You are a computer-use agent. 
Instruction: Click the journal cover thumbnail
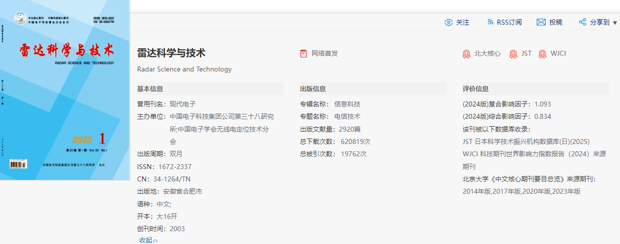pyautogui.click(x=65, y=90)
